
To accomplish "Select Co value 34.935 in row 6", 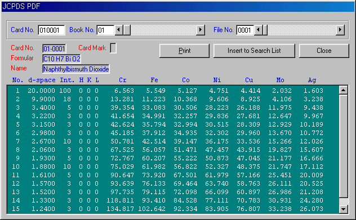I will (185, 133).
